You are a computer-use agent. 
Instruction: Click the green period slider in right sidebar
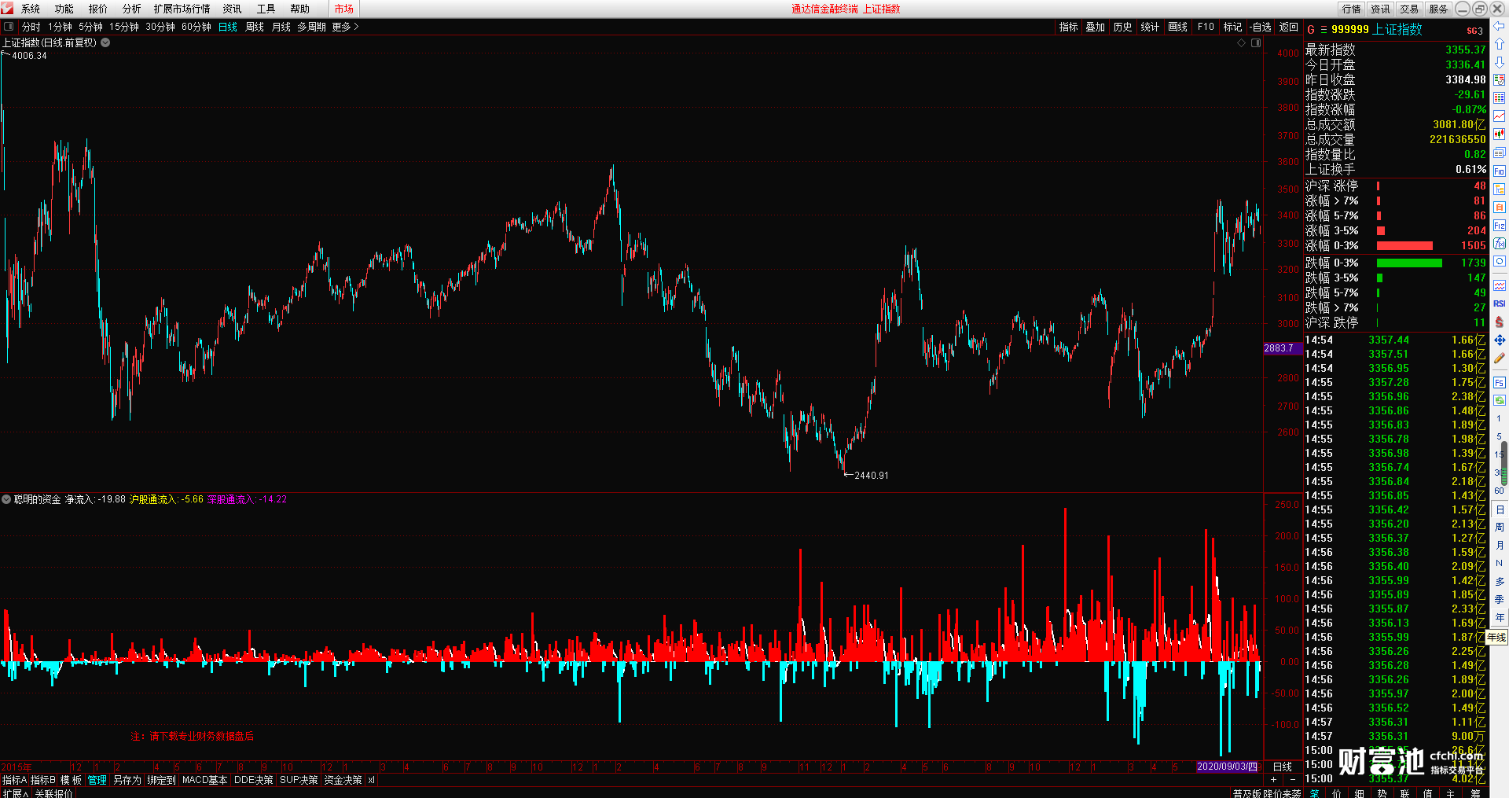tap(1504, 462)
